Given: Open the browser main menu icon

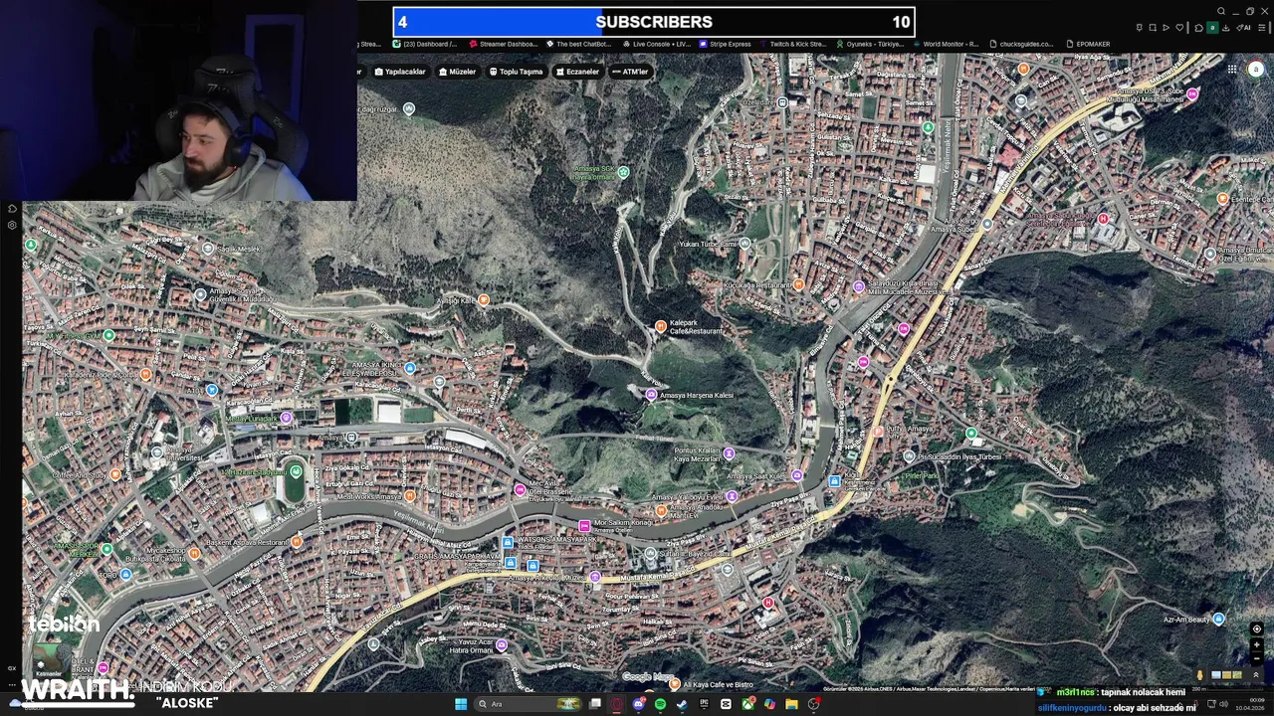Looking at the screenshot, I should (1262, 28).
